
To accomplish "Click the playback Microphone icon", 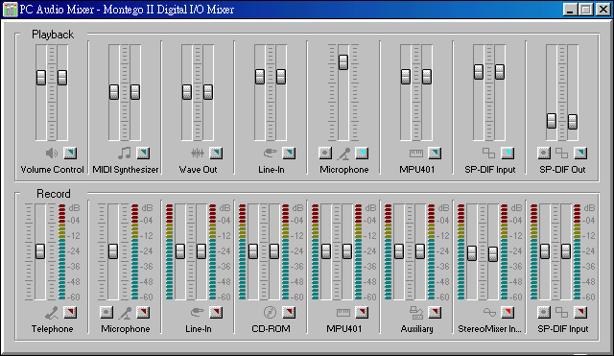I will pyautogui.click(x=343, y=154).
